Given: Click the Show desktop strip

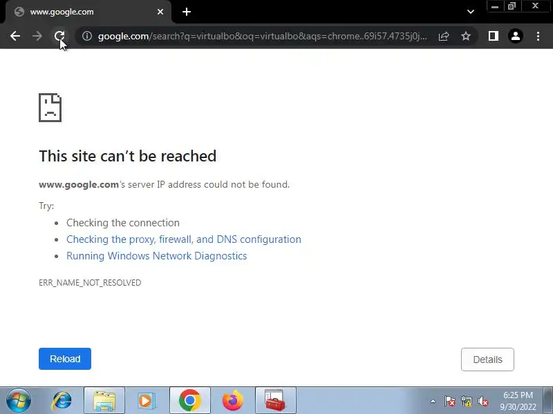Looking at the screenshot, I should pyautogui.click(x=547, y=400).
